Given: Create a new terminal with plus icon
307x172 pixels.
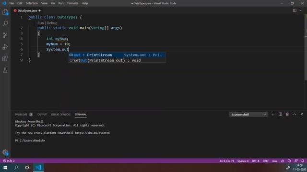Looking at the screenshot, I should [273, 114].
